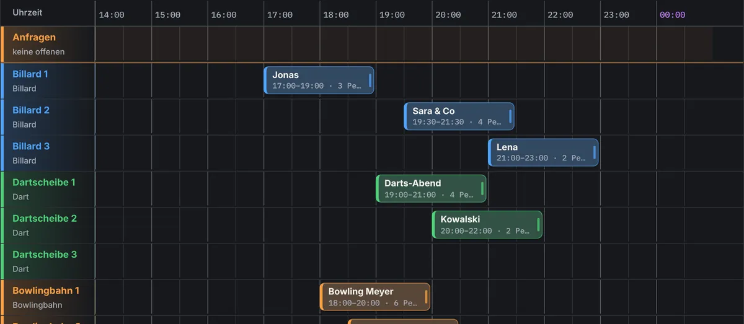Open the Jonas booking on Billard 1
Screen dimensions: 744x324
tap(319, 80)
